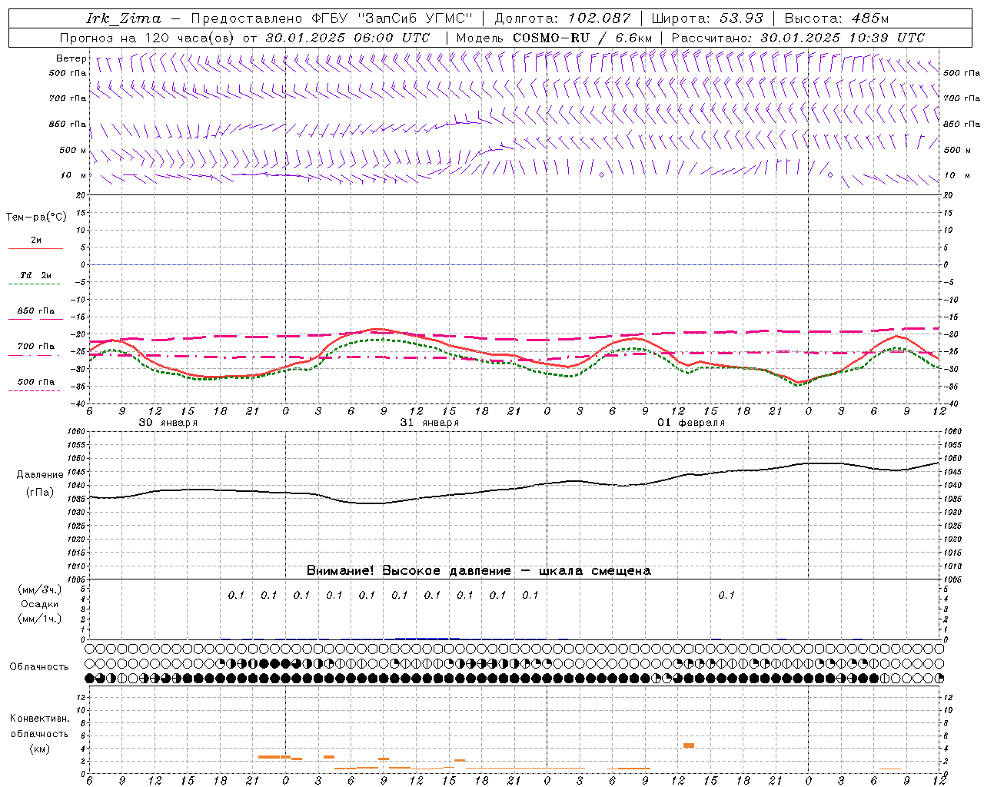Screen dimensions: 984x787
Task: Click the (гПа) unit under Давление
Action: point(40,493)
